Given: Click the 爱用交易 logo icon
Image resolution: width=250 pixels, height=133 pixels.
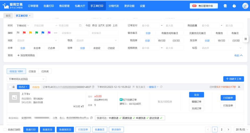Looking at the screenshot, I should pos(6,6).
